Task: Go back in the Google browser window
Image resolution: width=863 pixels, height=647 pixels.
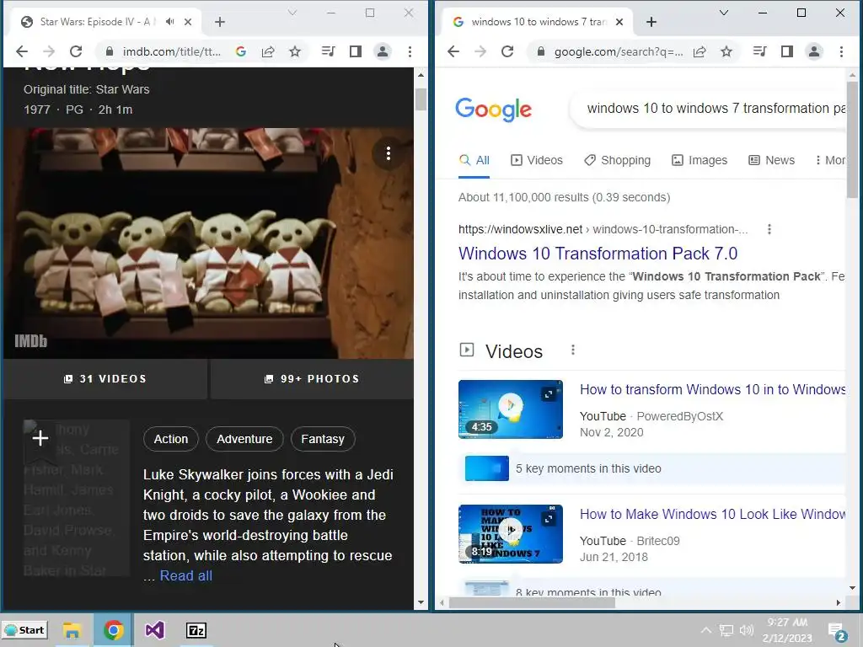Action: point(453,51)
